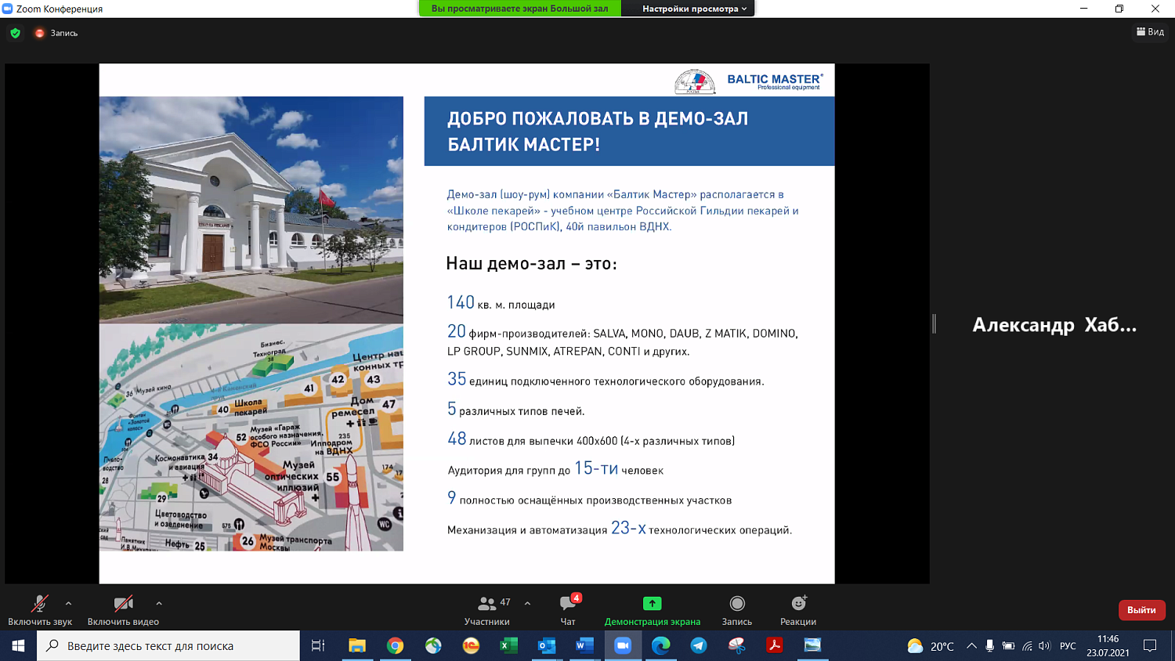Open Task View in taskbar
1175x661 pixels.
click(318, 646)
